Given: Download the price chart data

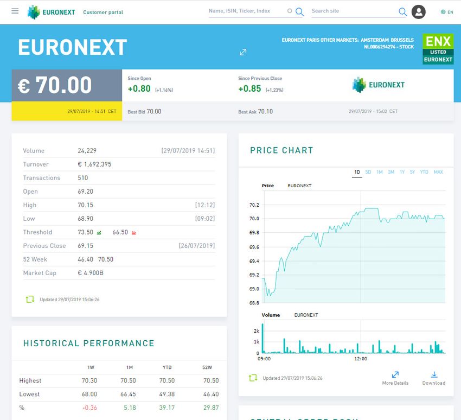Looking at the screenshot, I should (x=434, y=378).
